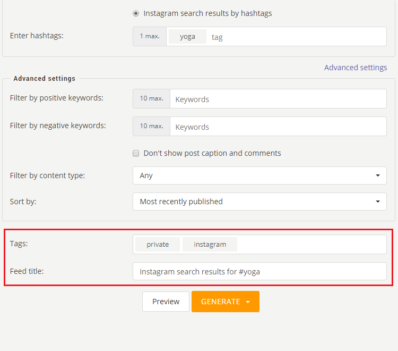Click the Most recently published selection
398x351 pixels.
tap(181, 202)
